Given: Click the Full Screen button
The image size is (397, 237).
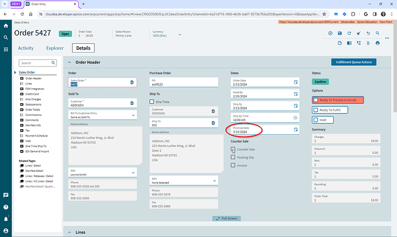Looking at the screenshot, I should (227, 219).
